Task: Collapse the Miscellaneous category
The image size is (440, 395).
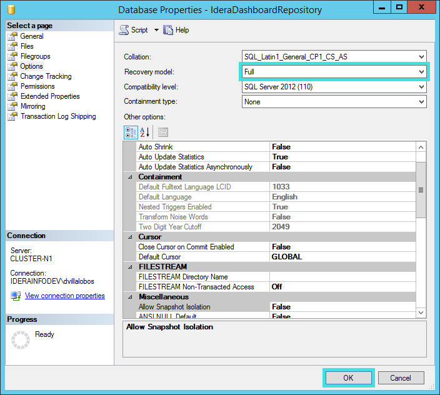Action: coord(130,297)
